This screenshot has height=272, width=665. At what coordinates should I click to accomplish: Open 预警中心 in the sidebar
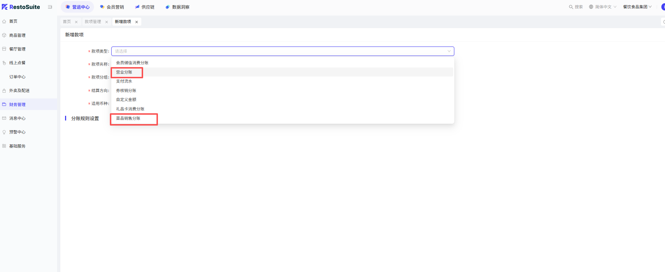pos(17,132)
